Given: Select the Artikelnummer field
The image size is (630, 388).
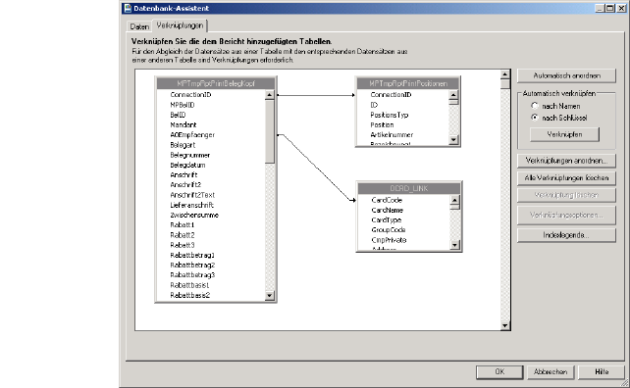Looking at the screenshot, I should (392, 135).
